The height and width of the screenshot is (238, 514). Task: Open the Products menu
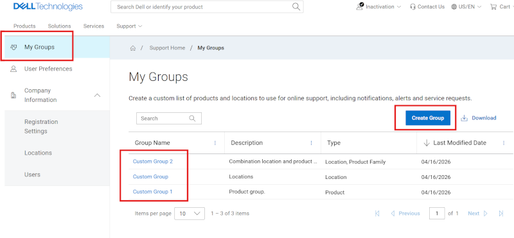[x=24, y=26]
